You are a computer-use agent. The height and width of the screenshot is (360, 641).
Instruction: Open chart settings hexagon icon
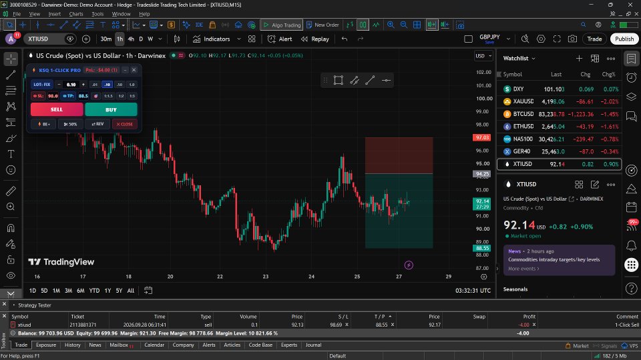click(541, 39)
